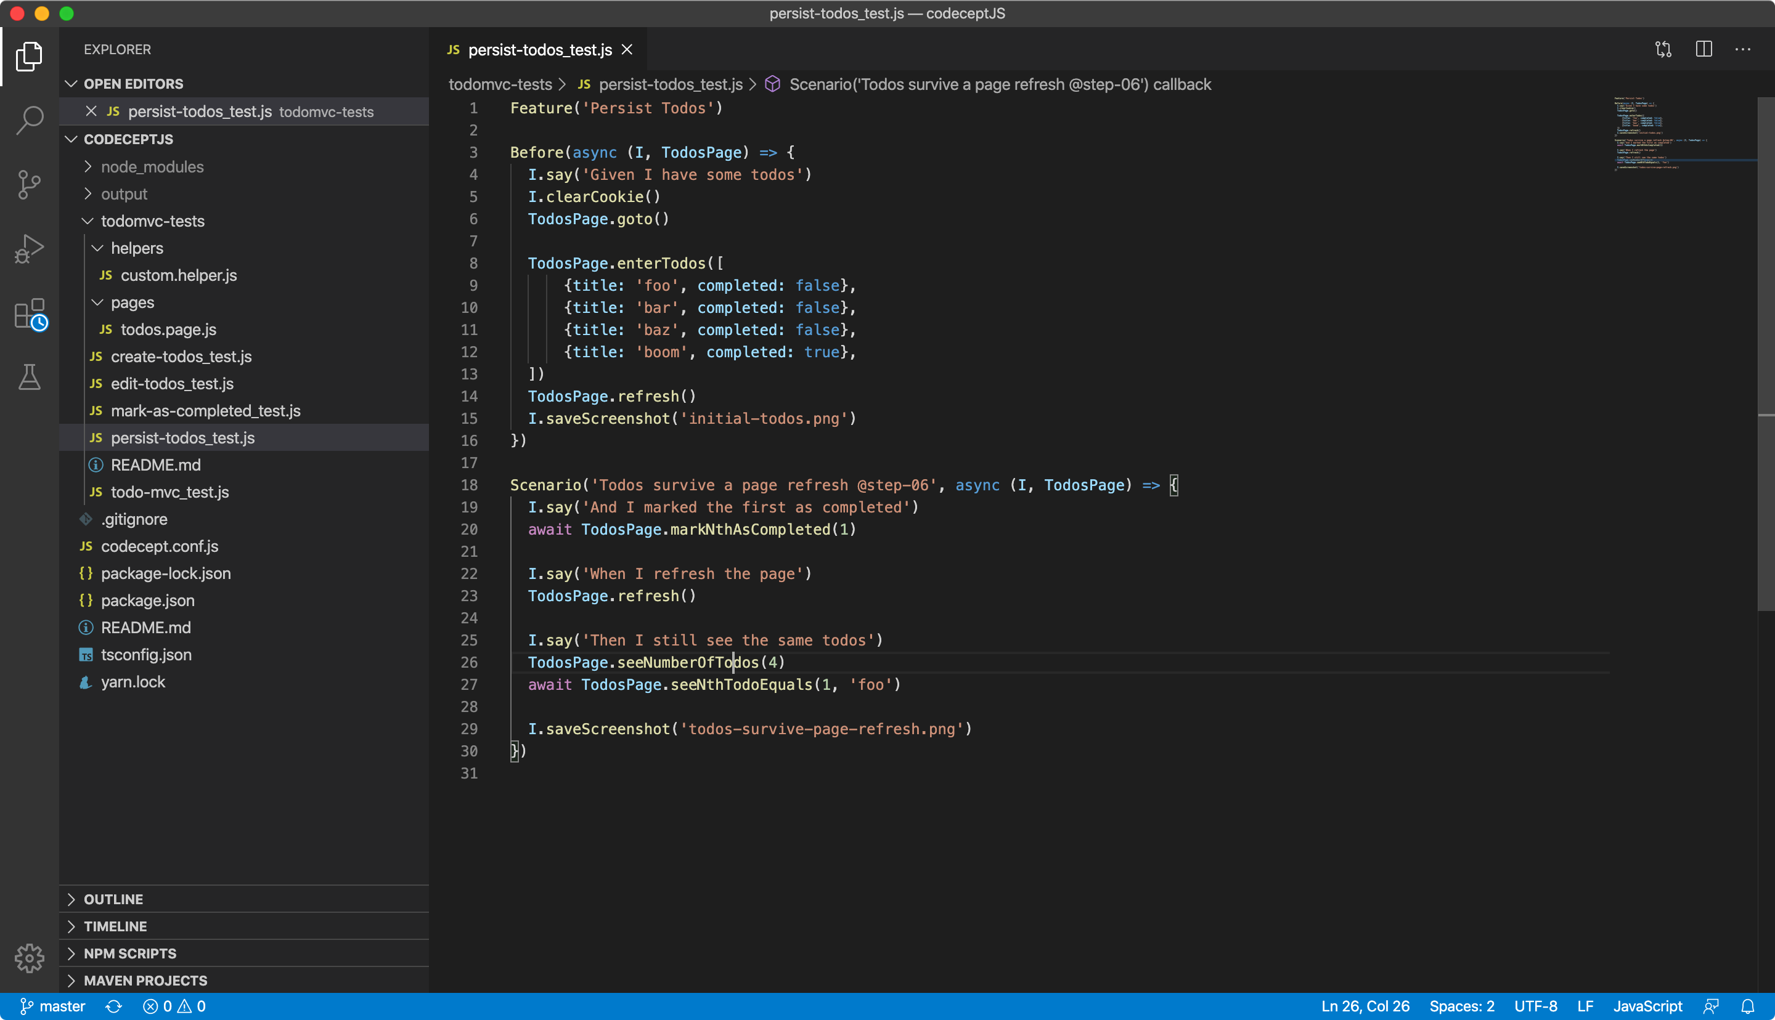1775x1020 pixels.
Task: Click the Synchronize Changes icon in status bar
Action: (113, 1006)
